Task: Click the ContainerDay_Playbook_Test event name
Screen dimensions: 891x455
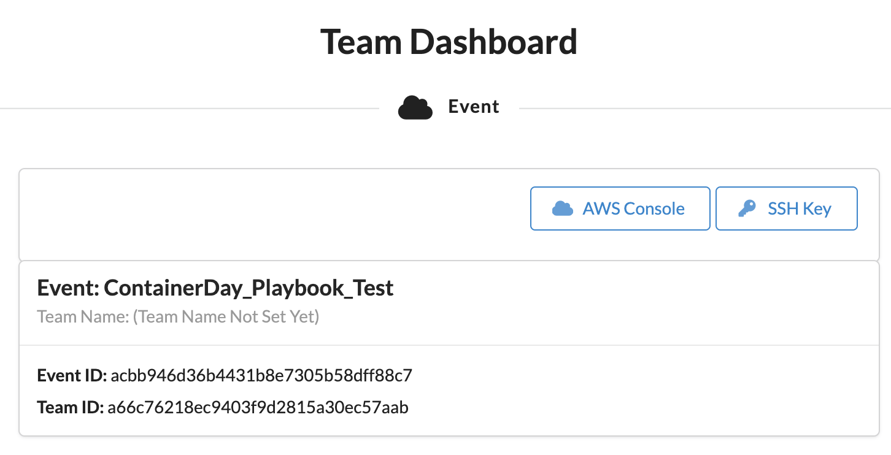Action: click(249, 288)
